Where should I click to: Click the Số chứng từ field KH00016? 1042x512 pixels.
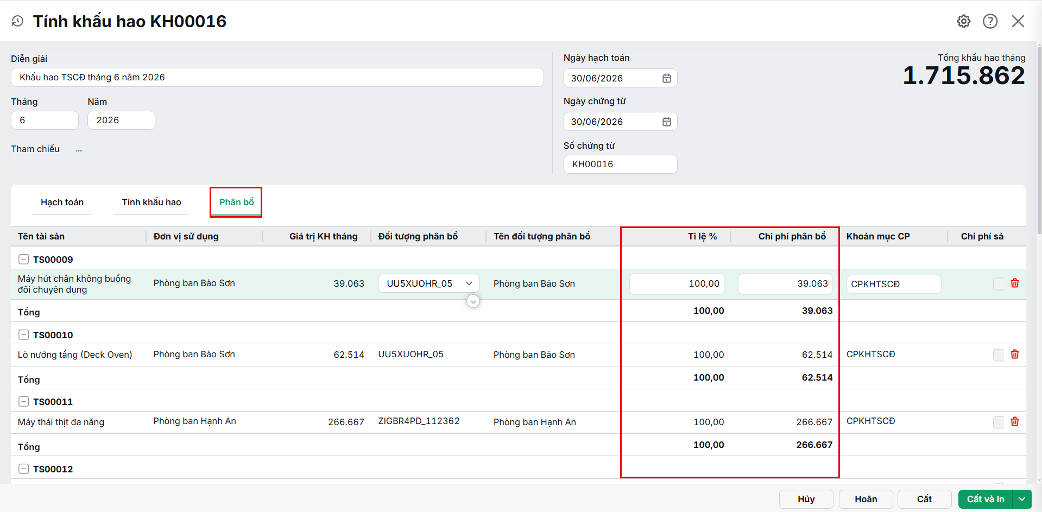pos(620,164)
